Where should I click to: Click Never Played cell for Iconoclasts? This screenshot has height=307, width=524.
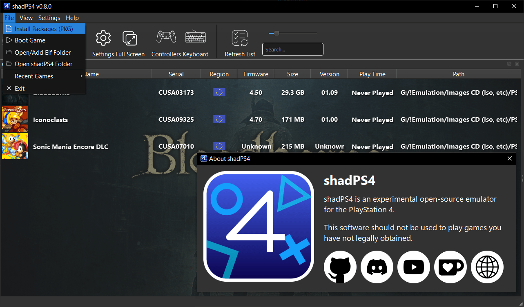pos(372,120)
